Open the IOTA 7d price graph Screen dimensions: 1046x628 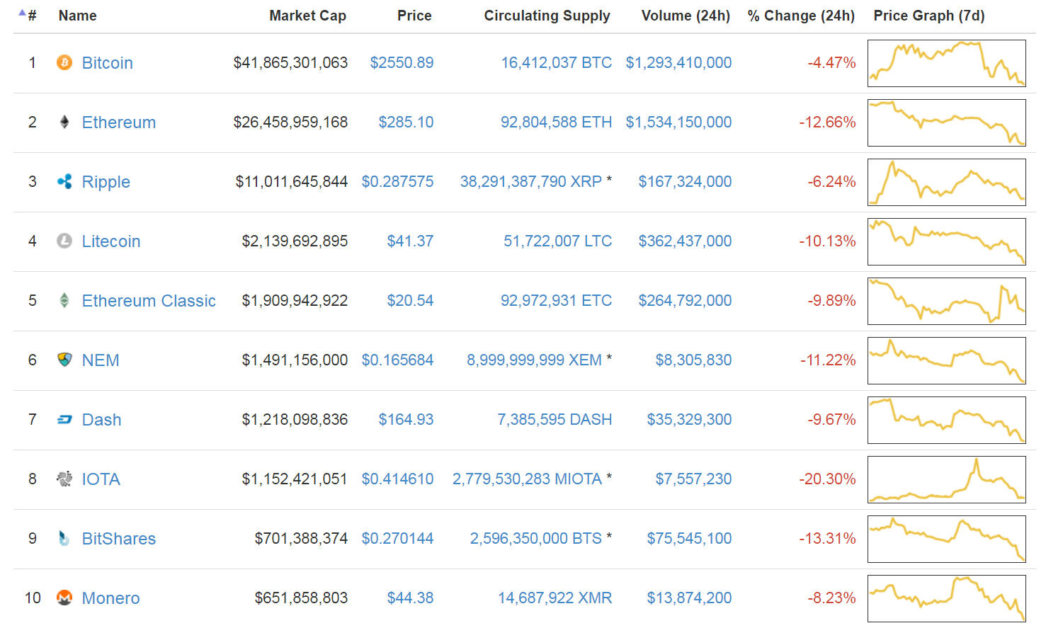pos(947,479)
